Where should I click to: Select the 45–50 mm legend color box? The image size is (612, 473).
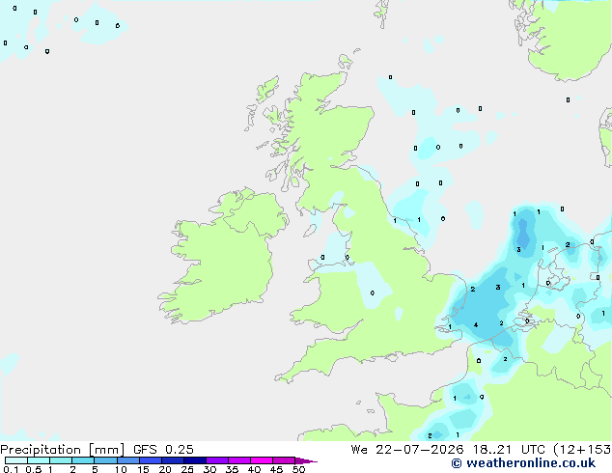284,460
